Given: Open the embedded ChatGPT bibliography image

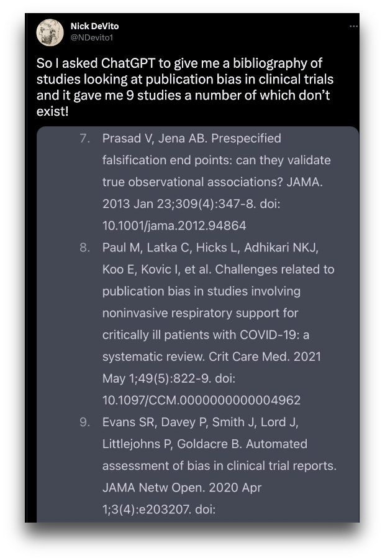Looking at the screenshot, I should 197,324.
